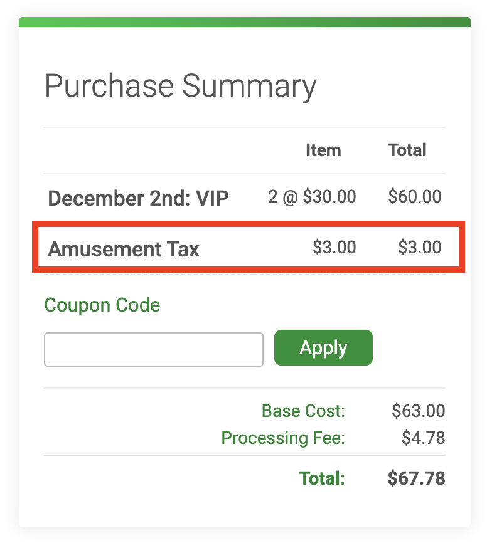The image size is (487, 548).
Task: Focus the coupon code text field
Action: tap(153, 349)
